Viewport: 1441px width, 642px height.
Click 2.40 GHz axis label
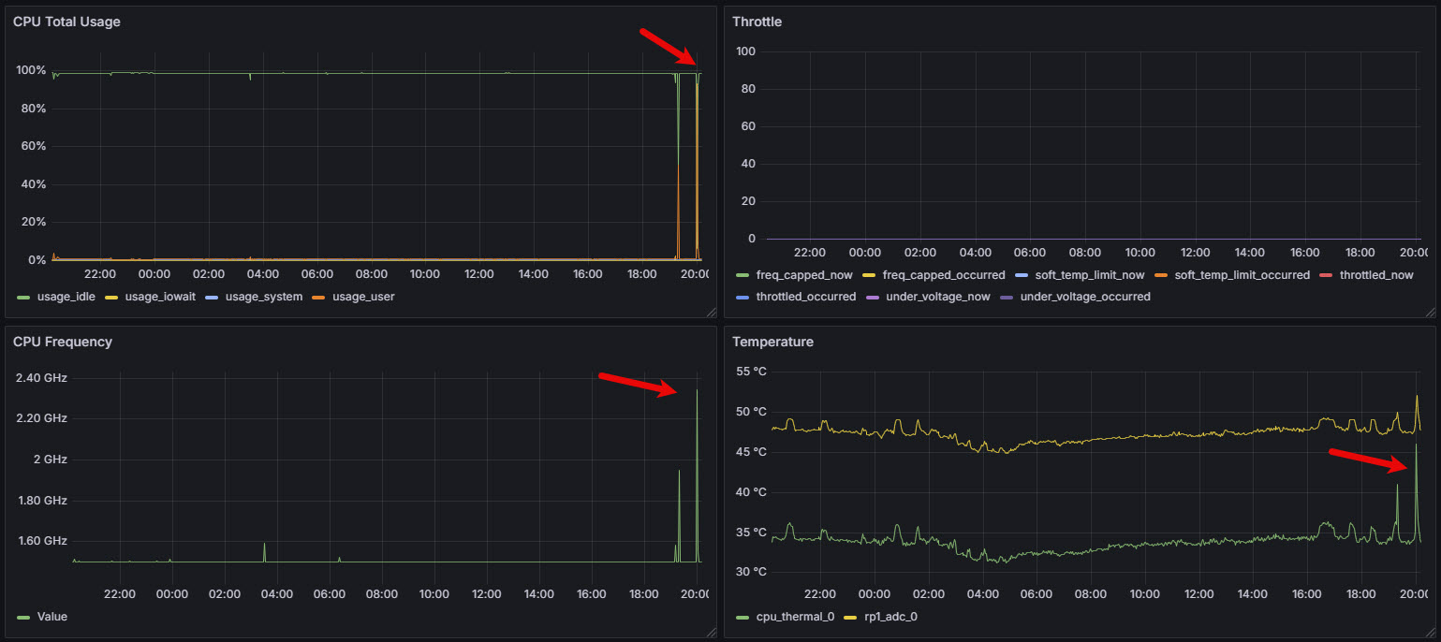point(41,378)
